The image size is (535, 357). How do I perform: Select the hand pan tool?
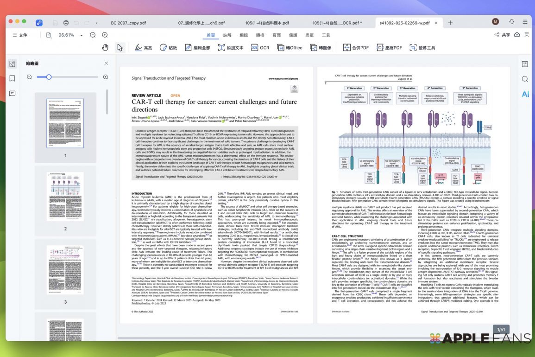point(105,47)
